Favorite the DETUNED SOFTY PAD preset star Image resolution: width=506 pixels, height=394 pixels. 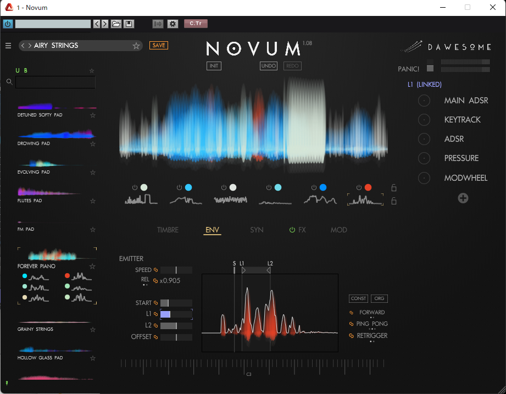[93, 115]
